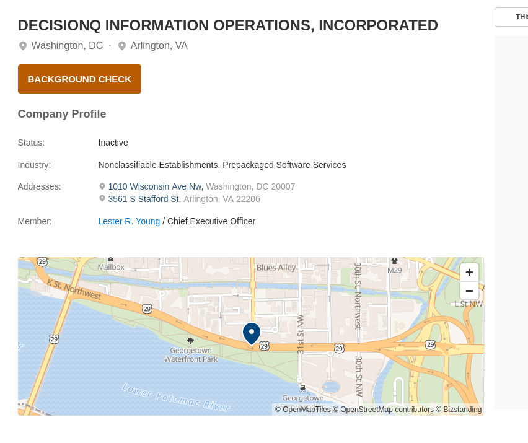Click the tree icon above Georgetown Waterfront Park
The width and height of the screenshot is (528, 443).
191,341
